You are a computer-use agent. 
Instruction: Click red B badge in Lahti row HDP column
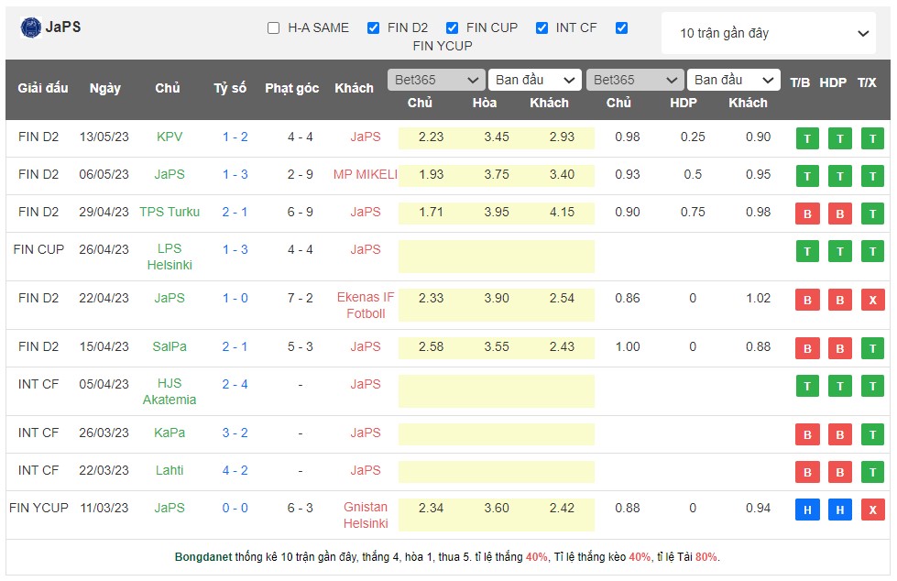pyautogui.click(x=839, y=472)
